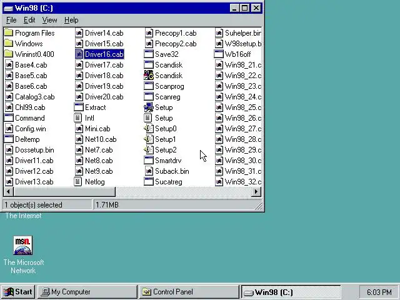Select the Driver17.cab file name

coord(104,65)
